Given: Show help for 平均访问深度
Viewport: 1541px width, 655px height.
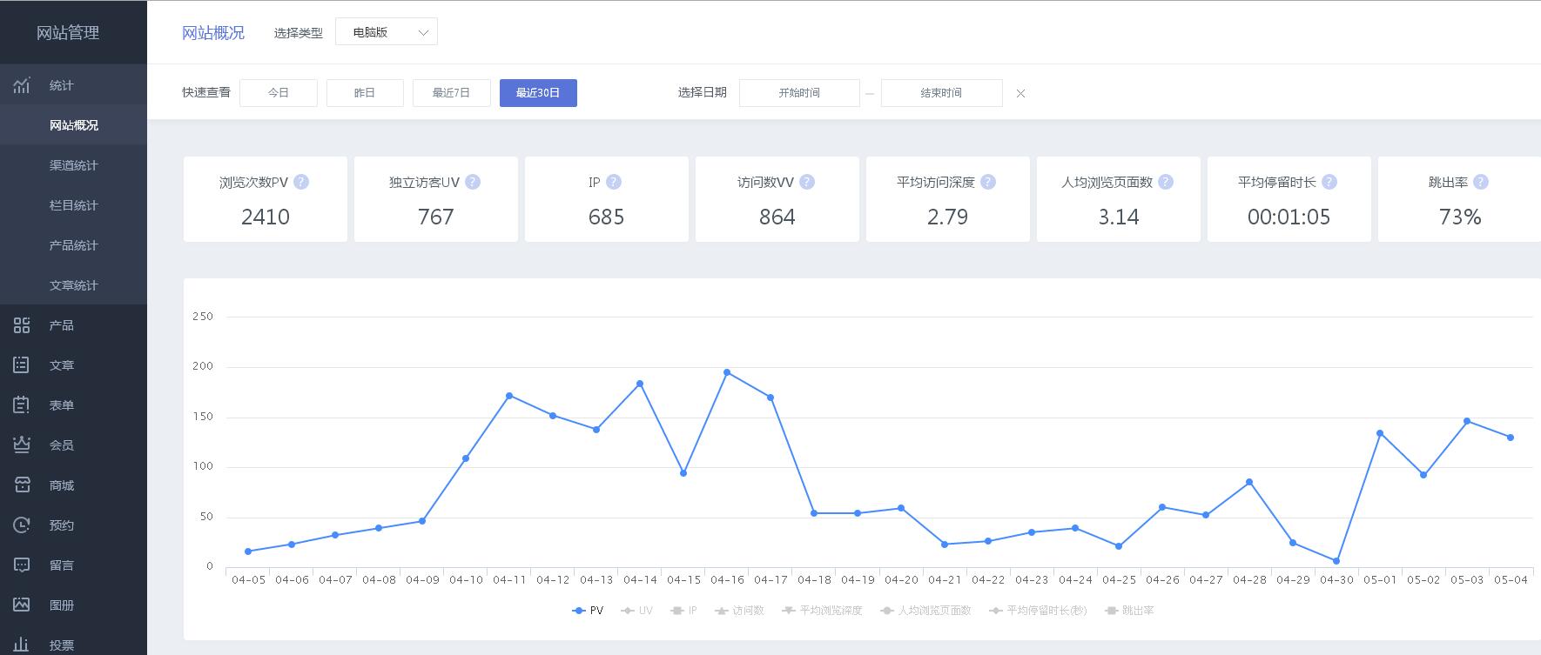Looking at the screenshot, I should coord(988,182).
